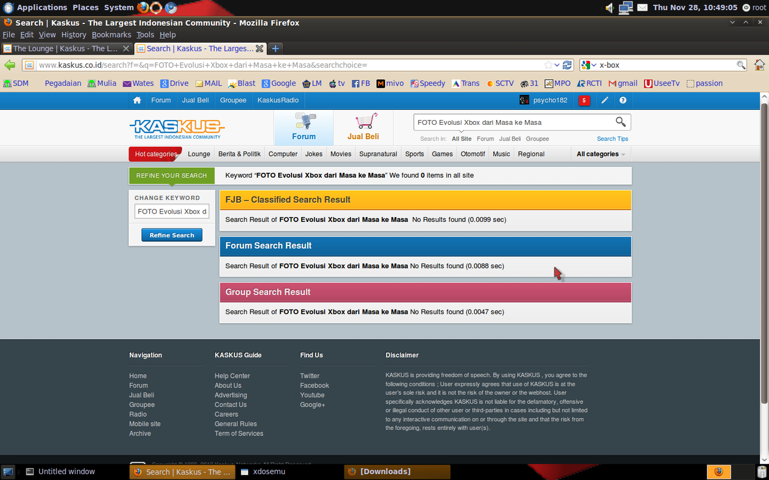The width and height of the screenshot is (769, 480).
Task: Open the Firefox home page icon
Action: (759, 65)
